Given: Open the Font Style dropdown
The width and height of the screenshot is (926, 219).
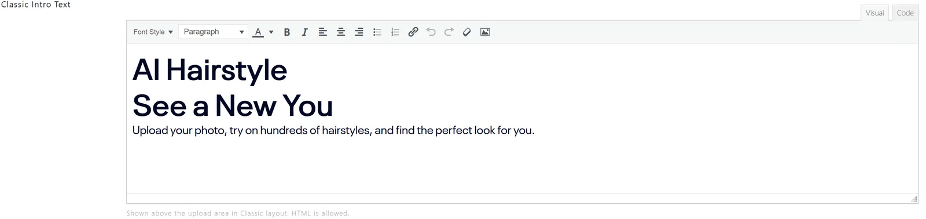Looking at the screenshot, I should 153,32.
